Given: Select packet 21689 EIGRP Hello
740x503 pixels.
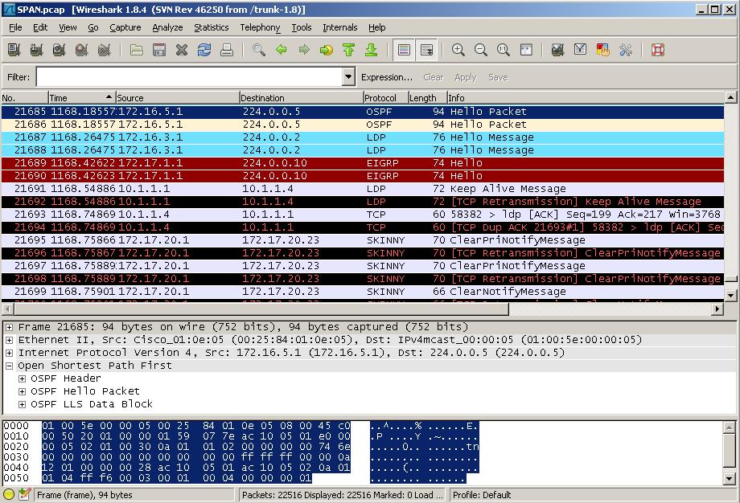Looking at the screenshot, I should [363, 163].
